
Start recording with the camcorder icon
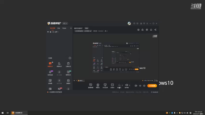click(x=136, y=86)
